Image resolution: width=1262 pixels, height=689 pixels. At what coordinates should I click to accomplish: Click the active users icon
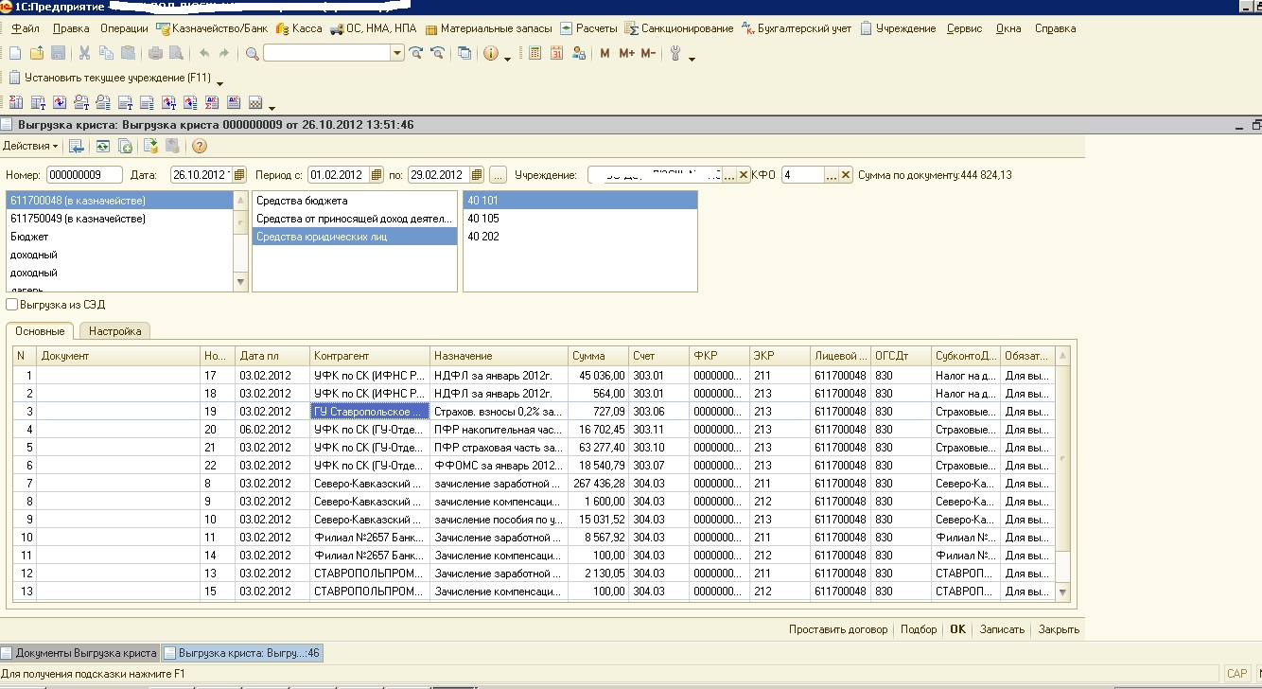point(579,53)
